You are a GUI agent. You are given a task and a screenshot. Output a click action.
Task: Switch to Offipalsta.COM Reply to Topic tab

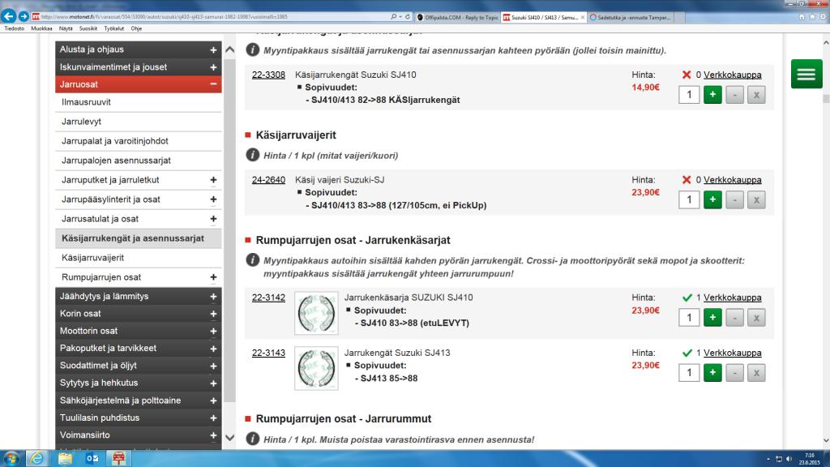pos(459,18)
